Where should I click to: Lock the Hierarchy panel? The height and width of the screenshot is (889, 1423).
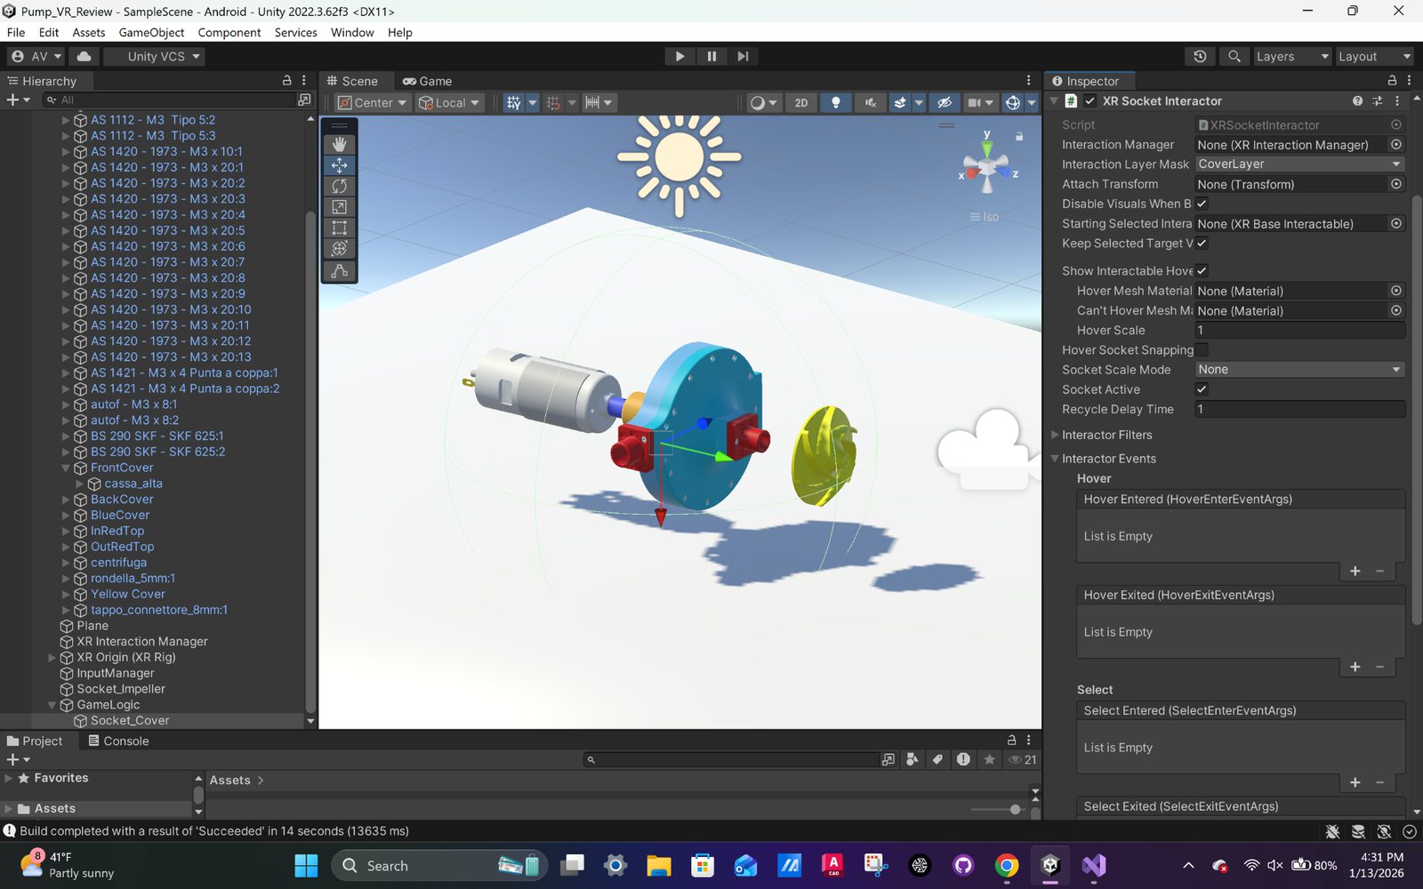coord(286,80)
